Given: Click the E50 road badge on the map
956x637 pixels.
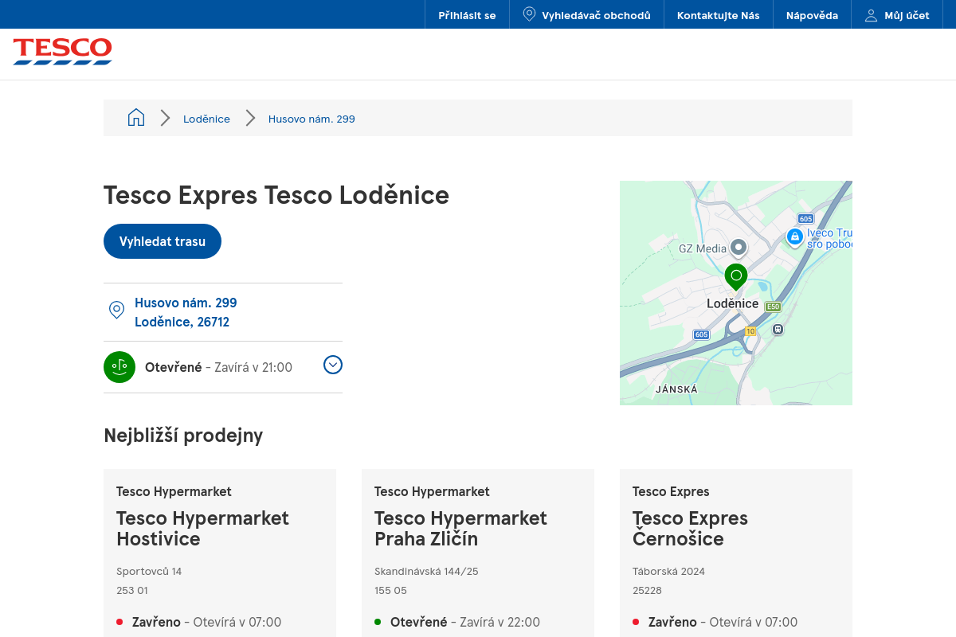Looking at the screenshot, I should [x=772, y=306].
